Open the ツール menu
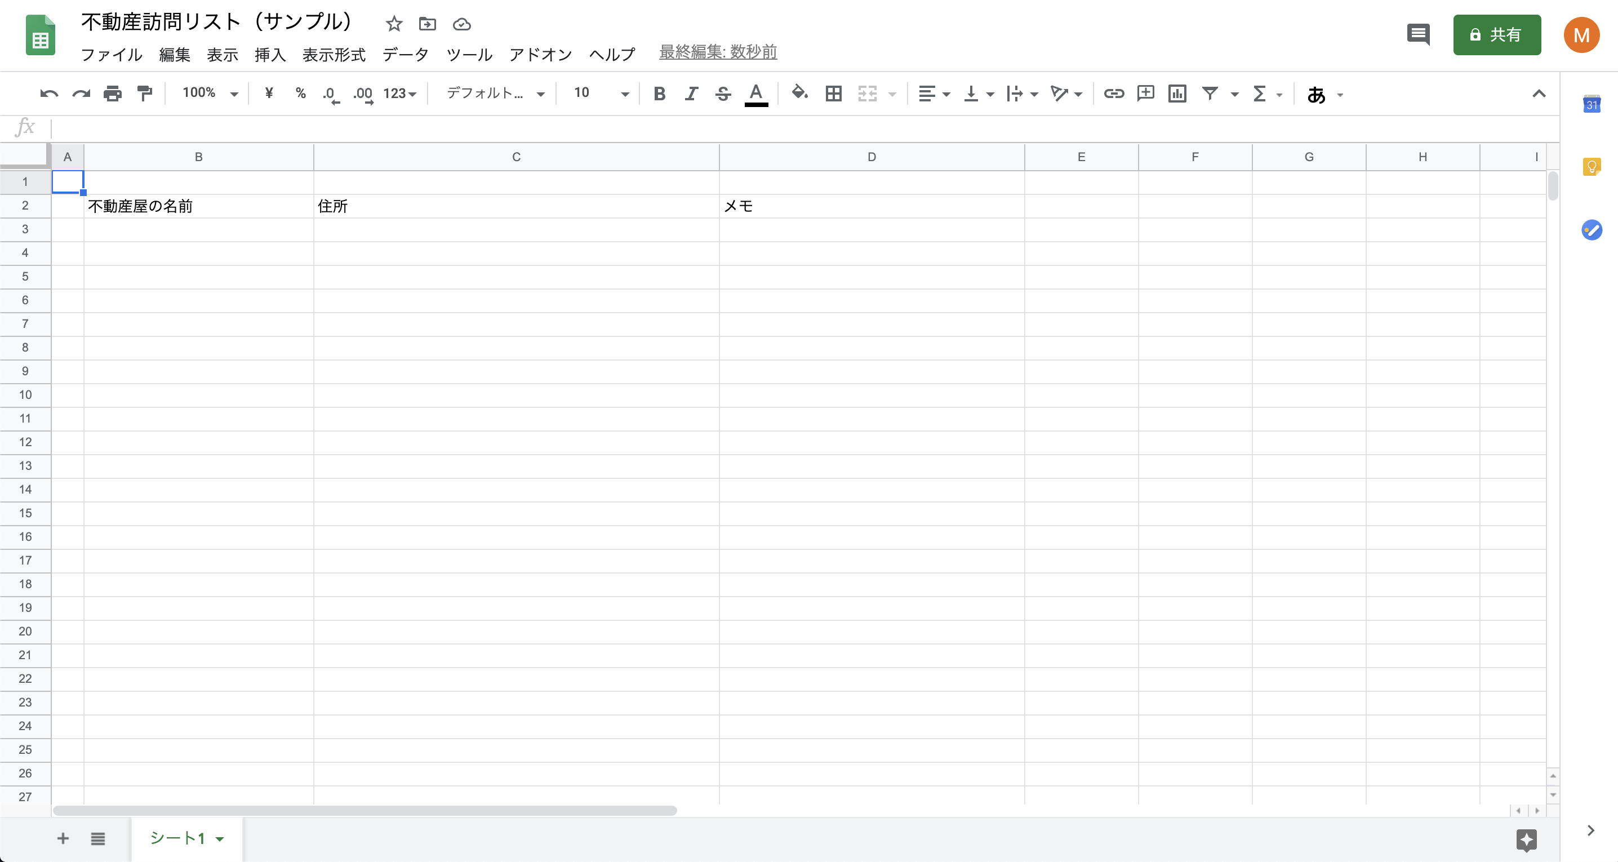The image size is (1618, 862). coord(469,55)
